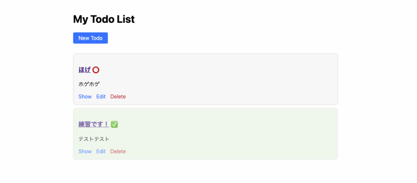Mark the incomplete todo's red circle status
Screen dimensions: 417x183
pos(96,70)
